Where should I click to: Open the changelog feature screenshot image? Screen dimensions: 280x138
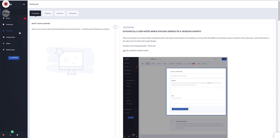[x=175, y=98]
